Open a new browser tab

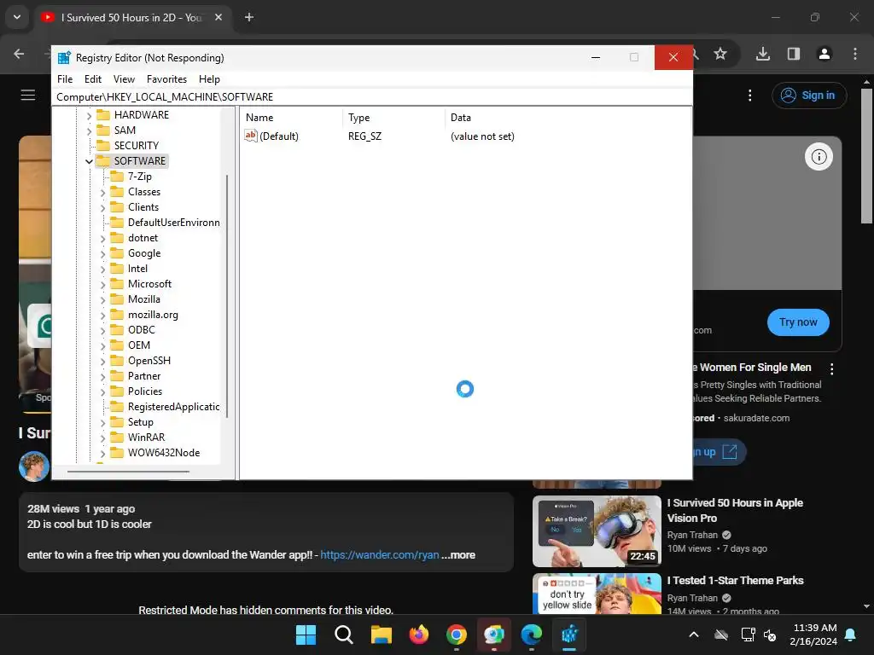(249, 17)
